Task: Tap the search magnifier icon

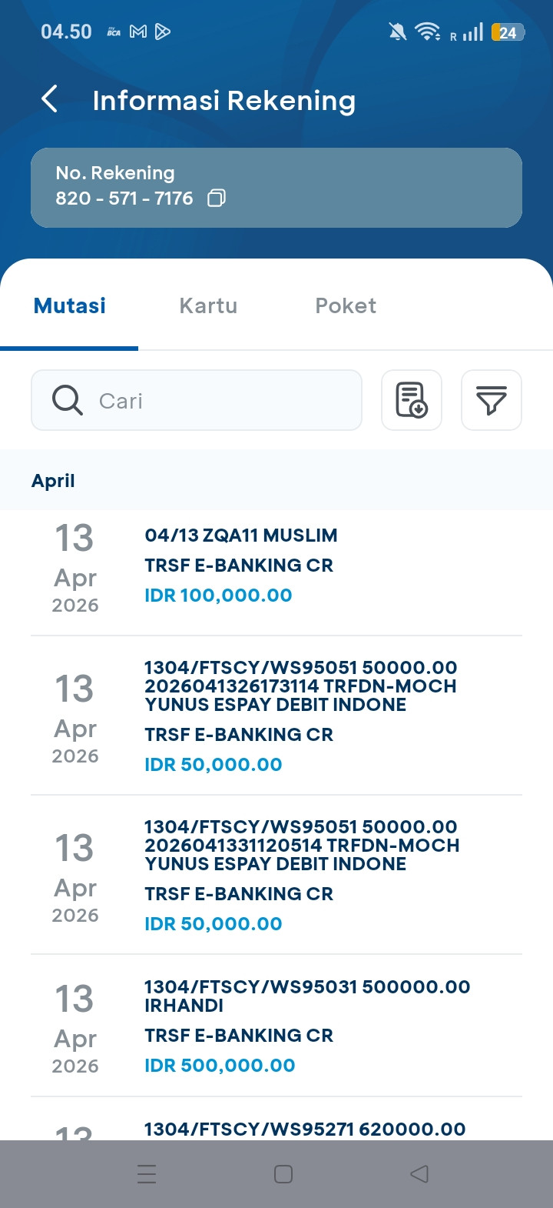Action: [68, 401]
